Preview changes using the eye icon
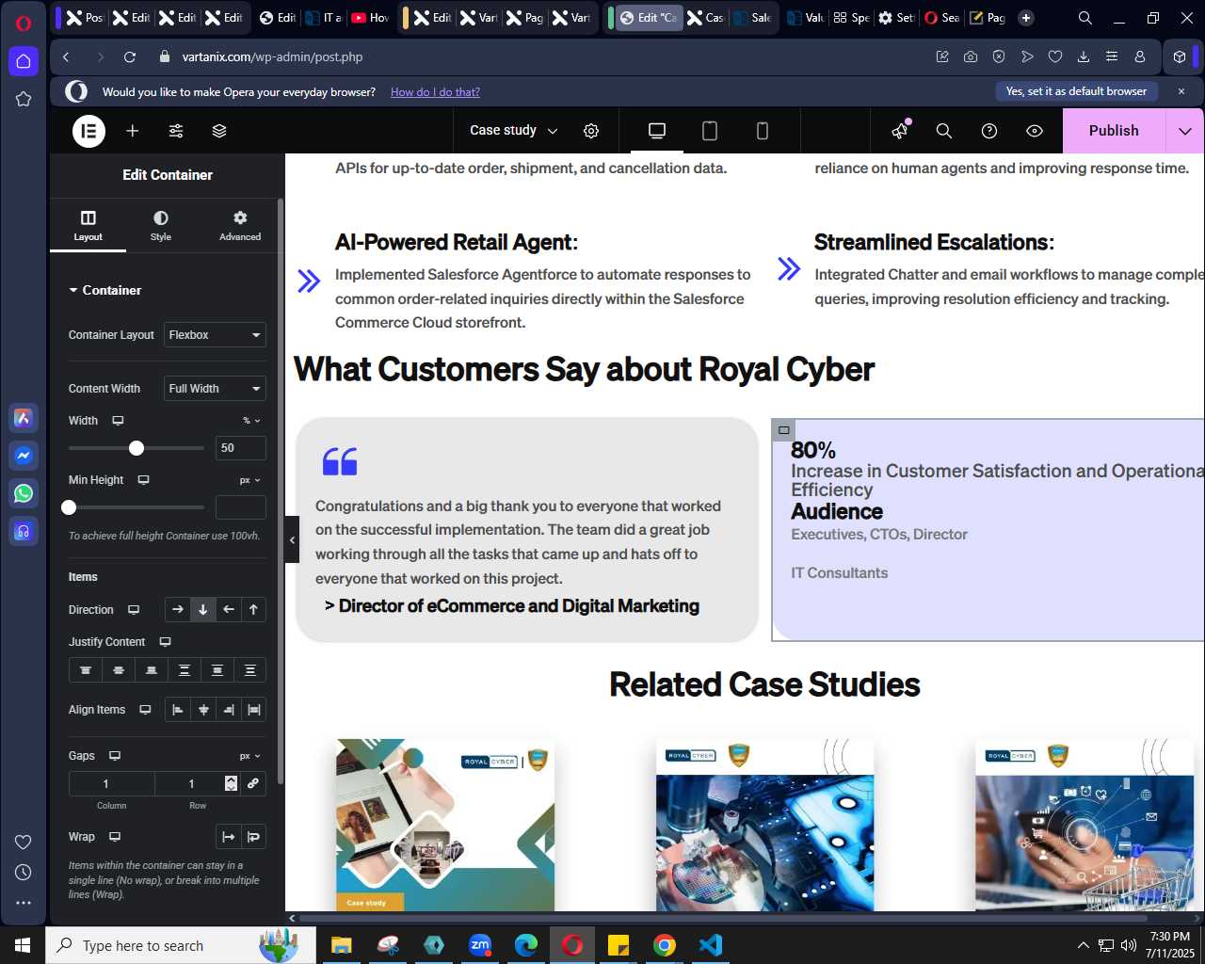 click(1035, 131)
